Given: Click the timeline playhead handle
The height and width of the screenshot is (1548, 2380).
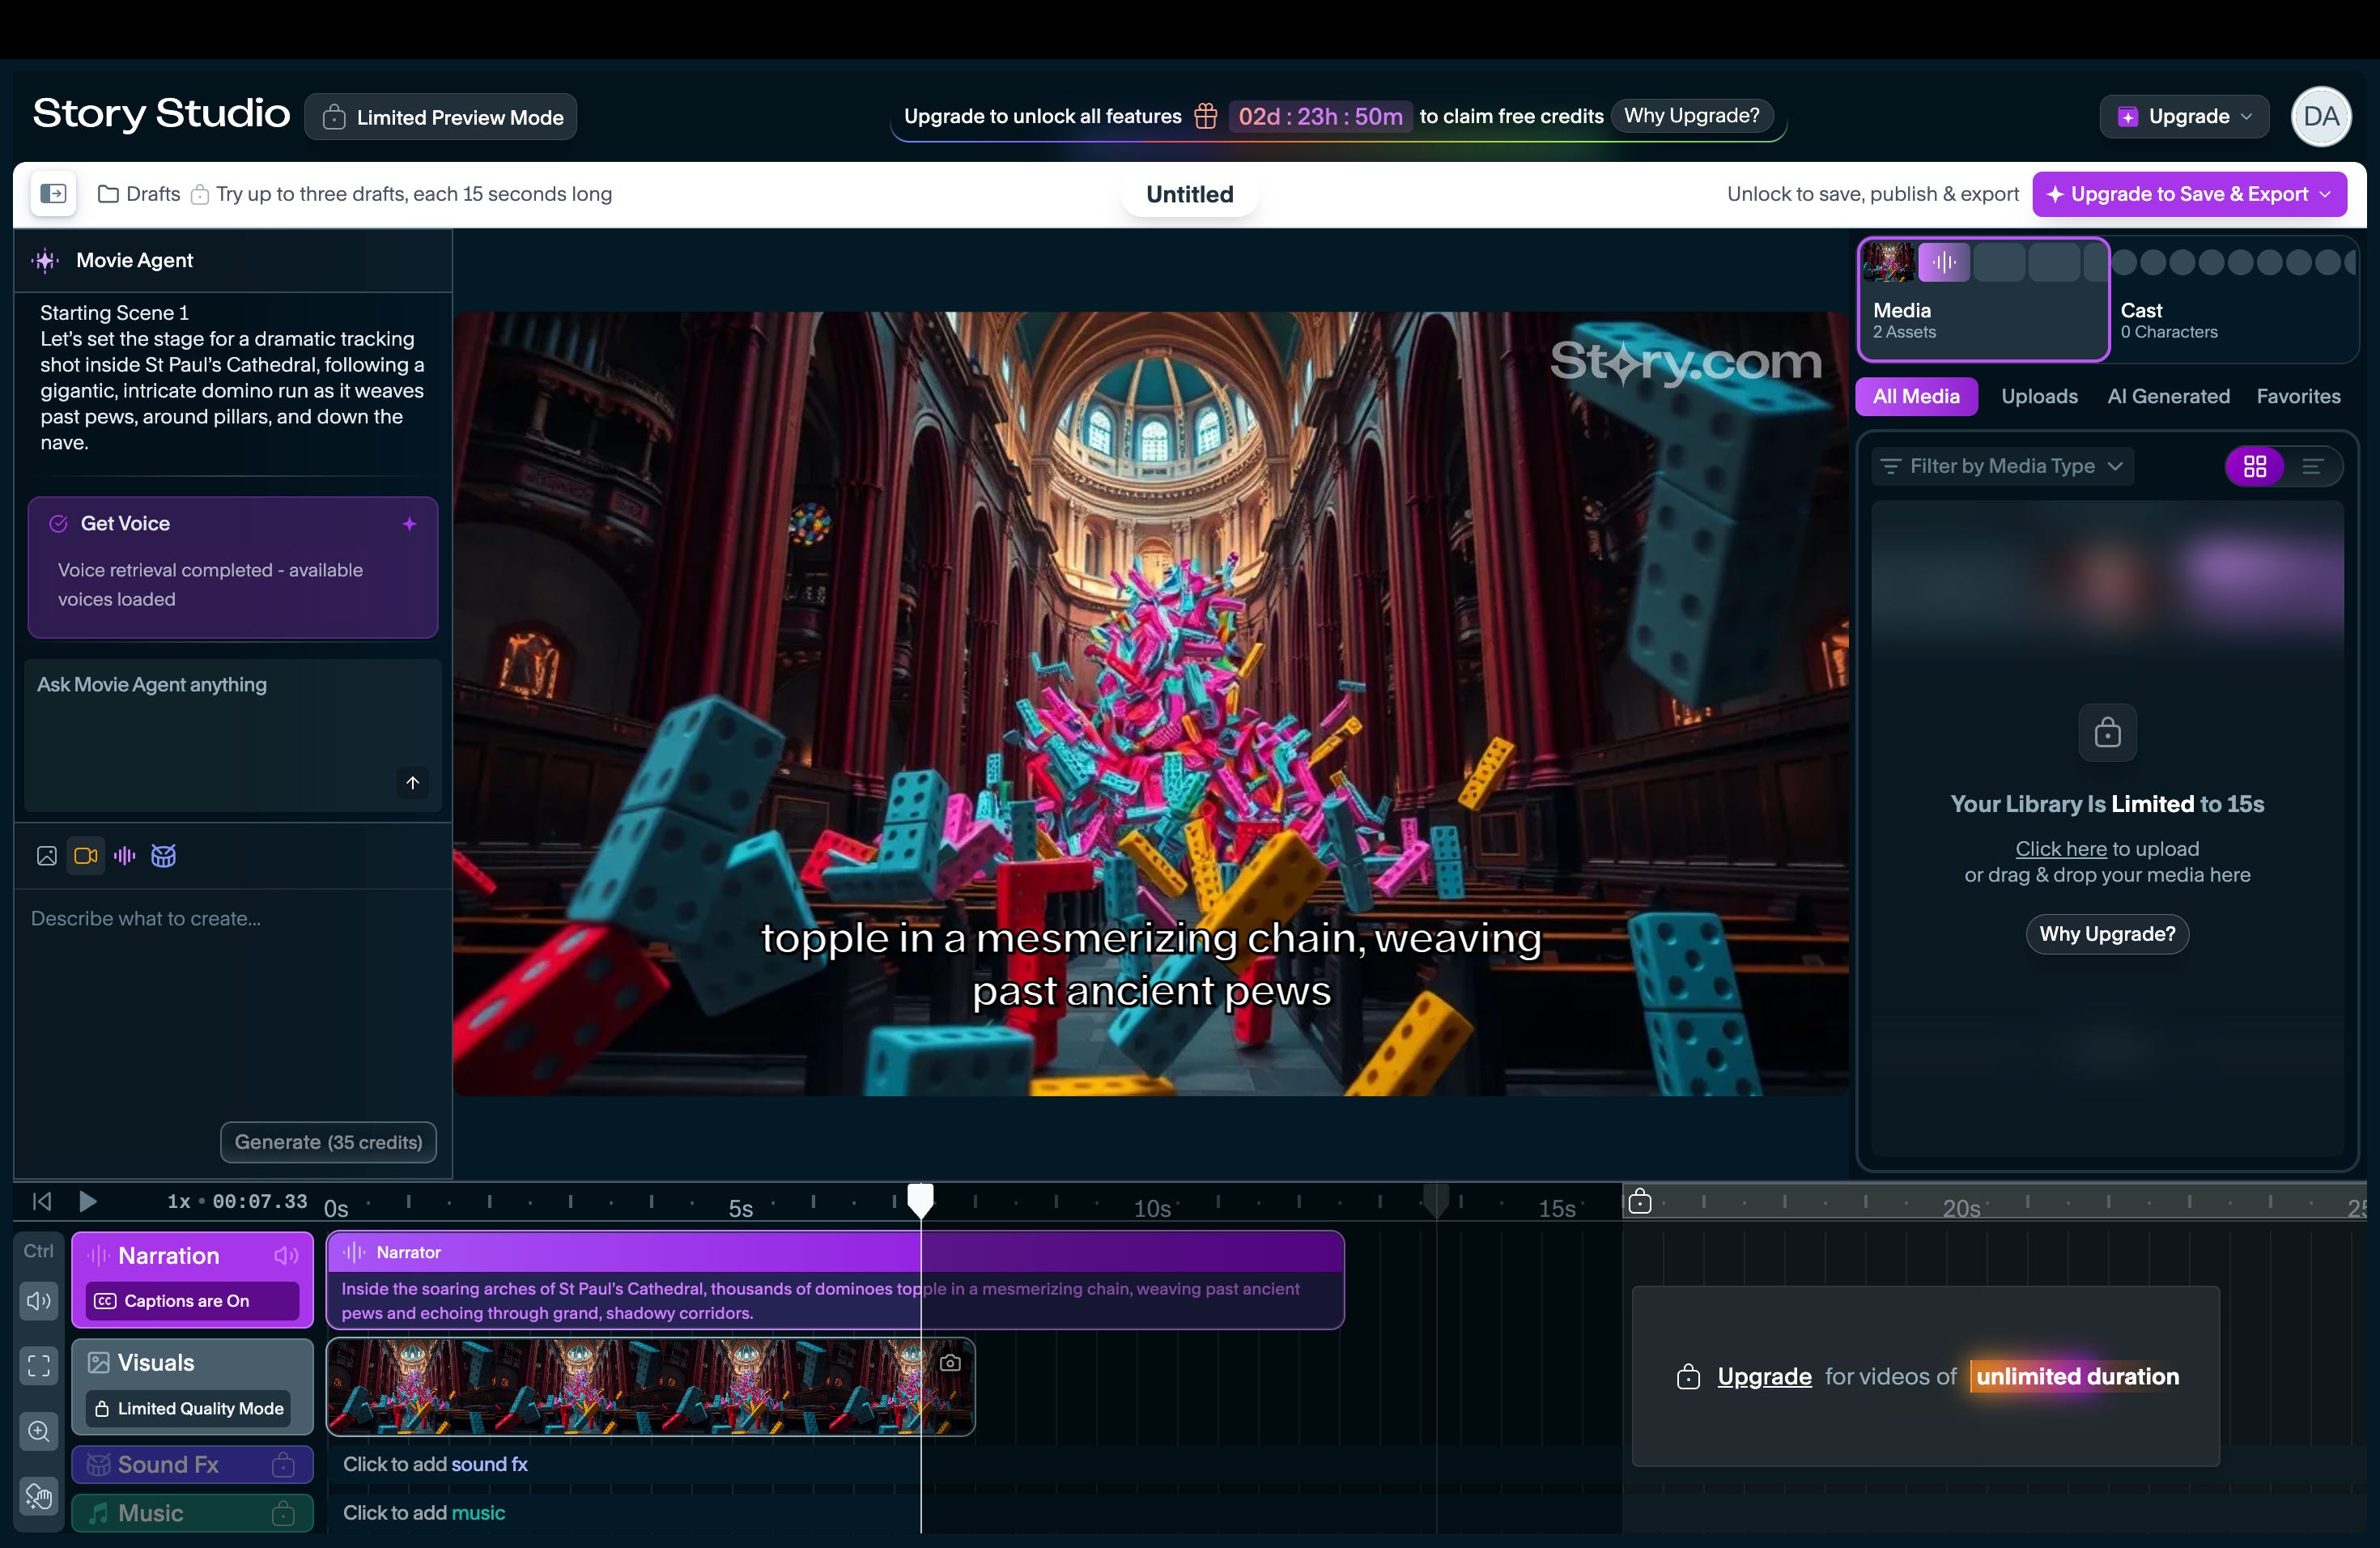Looking at the screenshot, I should [920, 1199].
